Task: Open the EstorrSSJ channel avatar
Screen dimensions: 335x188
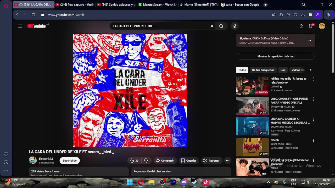Action: pyautogui.click(x=33, y=160)
